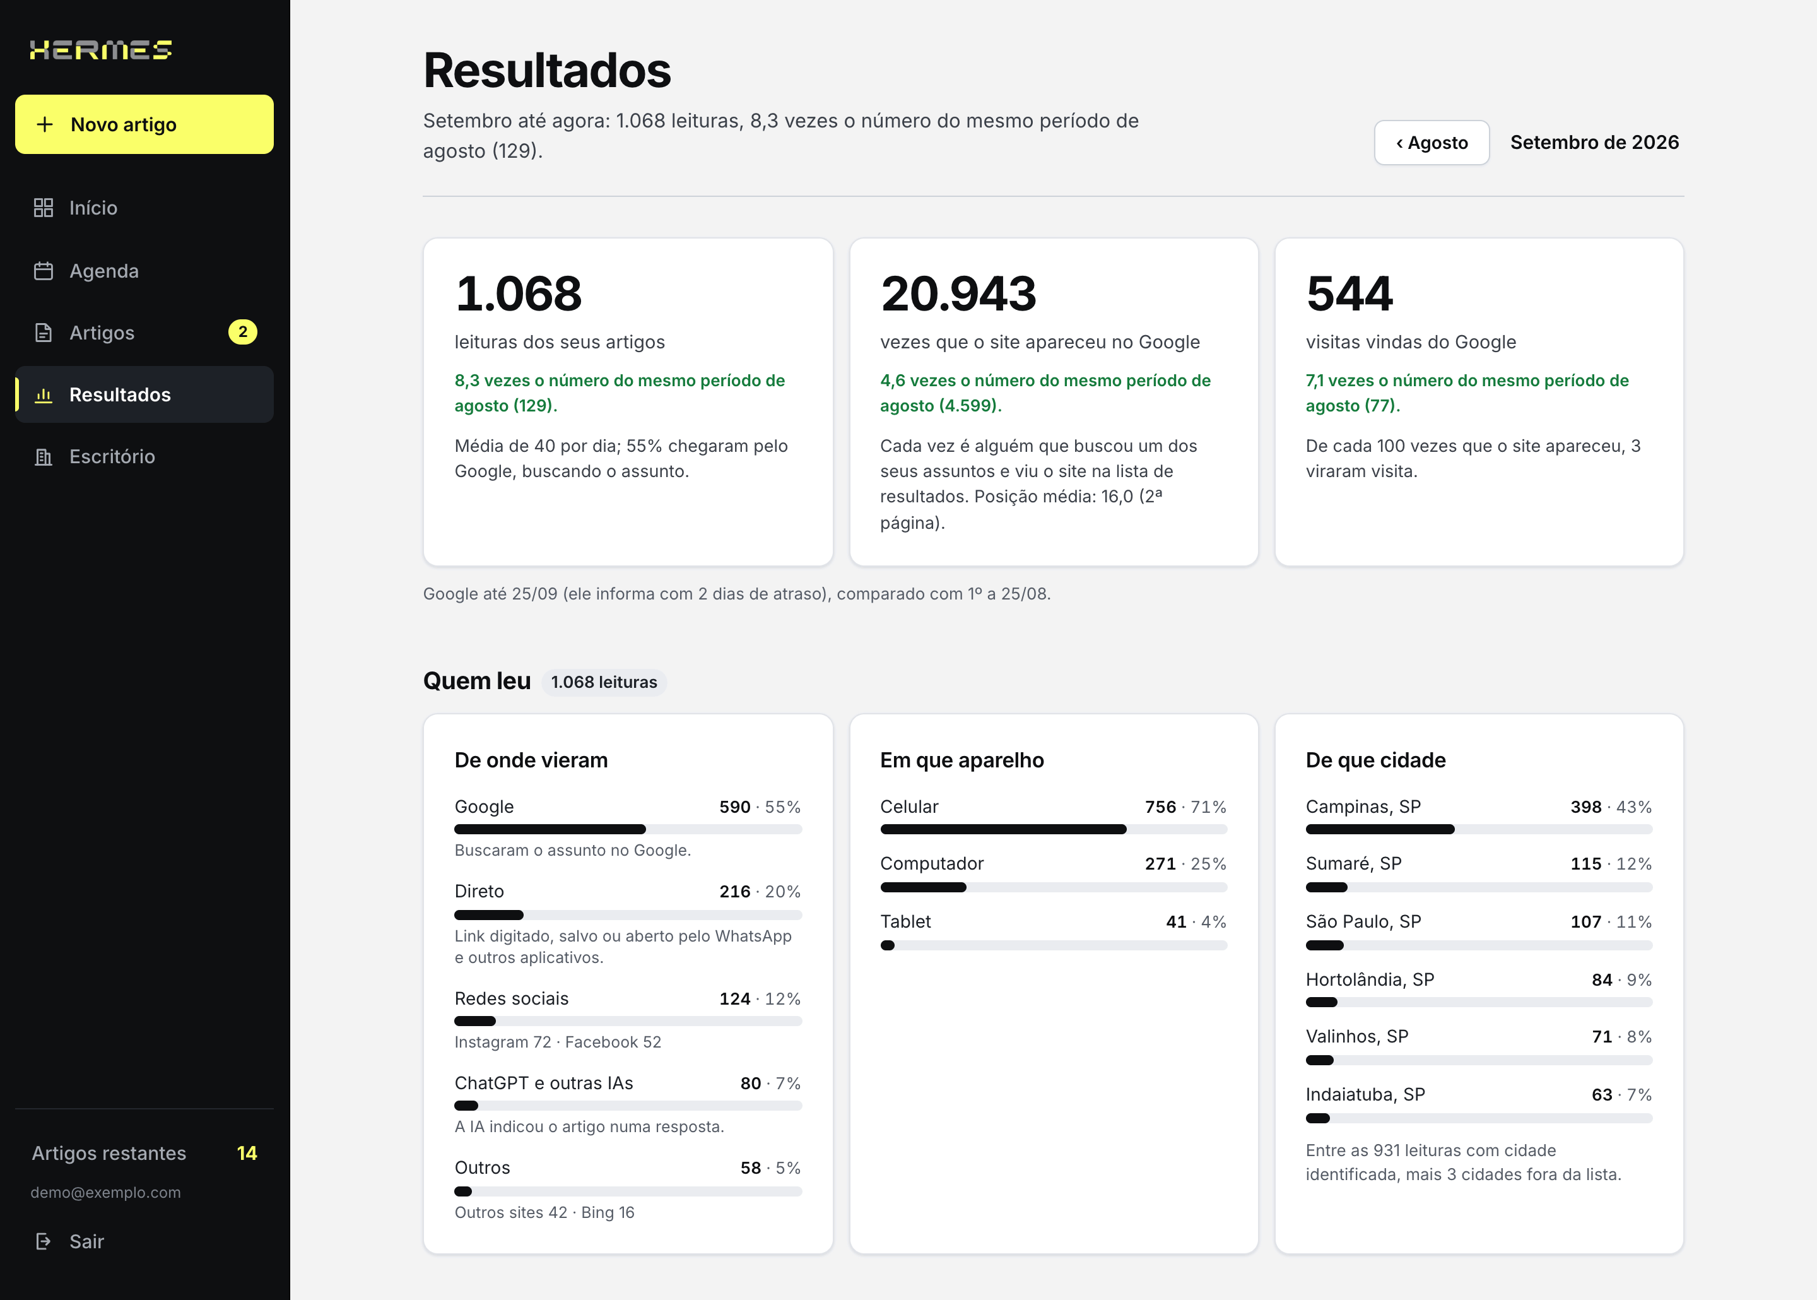Click the 'Indaiatuba, SP' city row

tap(1479, 1104)
